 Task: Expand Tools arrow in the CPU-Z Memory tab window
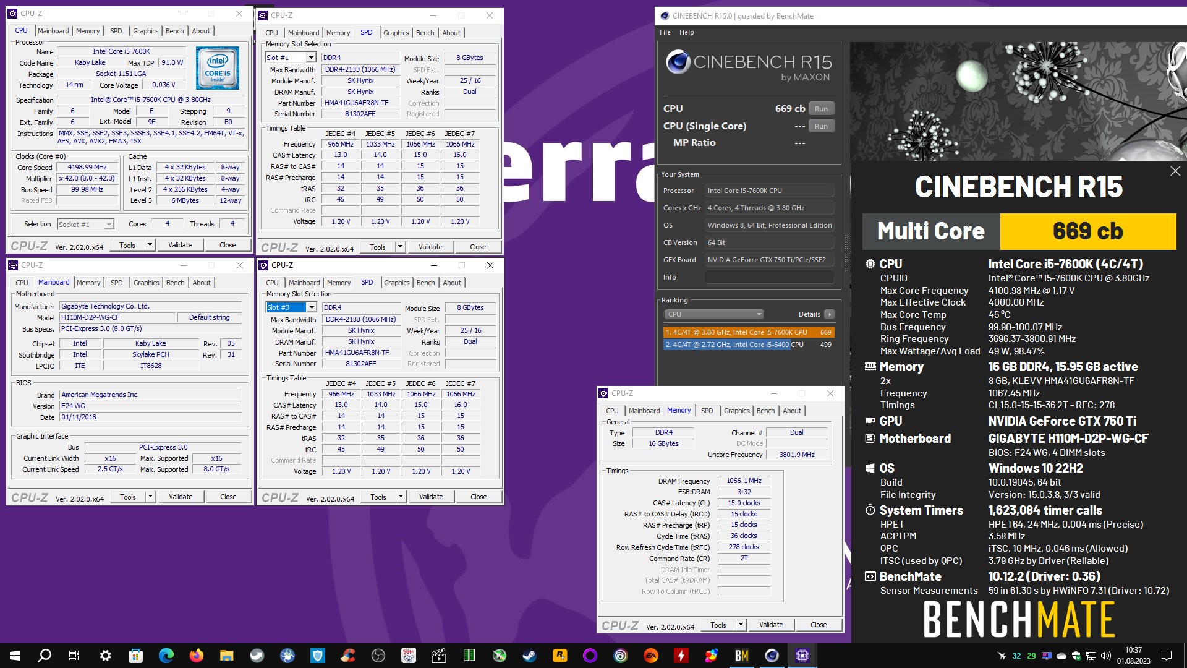741,625
